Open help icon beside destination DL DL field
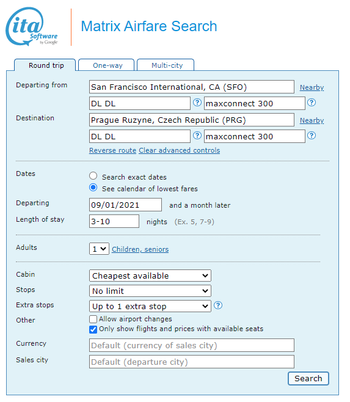 197,136
